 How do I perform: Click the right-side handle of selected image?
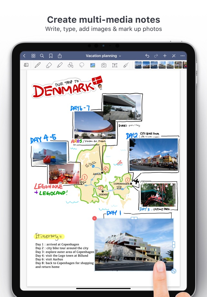tap(174, 244)
